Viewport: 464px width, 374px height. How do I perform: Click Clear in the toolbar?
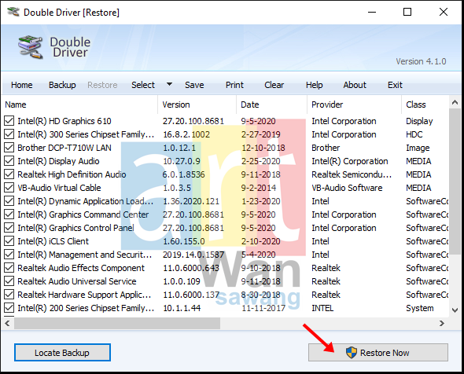point(274,85)
